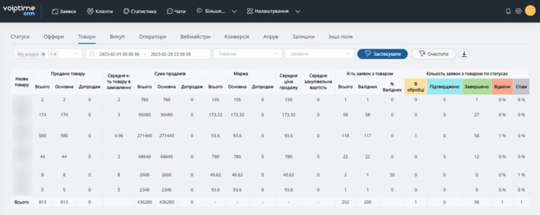Open the Статистика section

tap(140, 12)
